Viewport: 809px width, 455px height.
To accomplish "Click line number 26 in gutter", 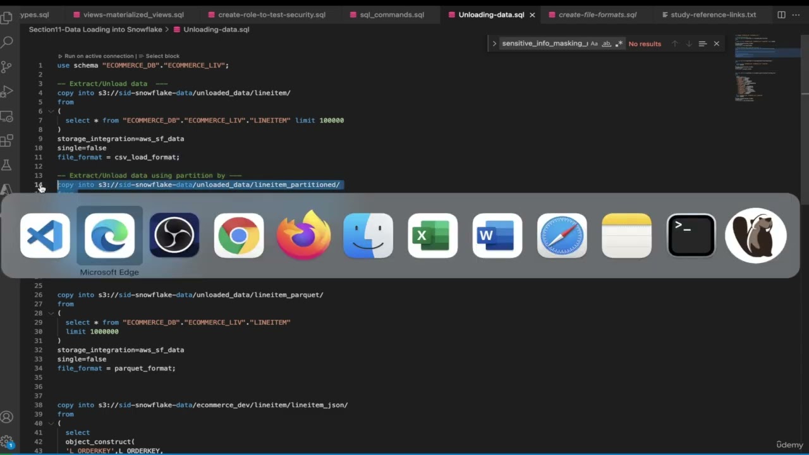I will pos(39,294).
